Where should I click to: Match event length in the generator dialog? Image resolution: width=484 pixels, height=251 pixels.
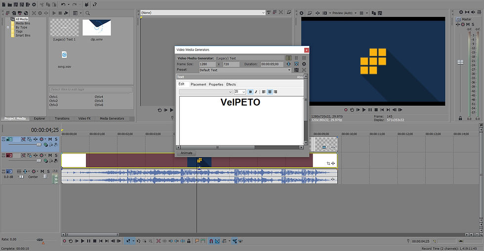tap(296, 64)
